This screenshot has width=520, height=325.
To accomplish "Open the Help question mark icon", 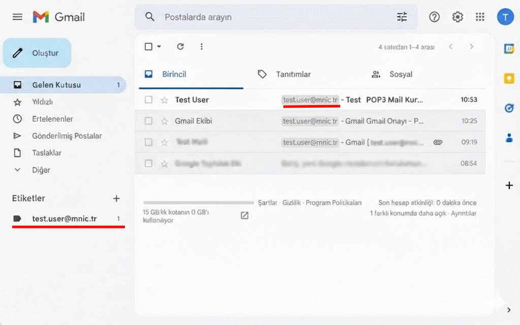I will pos(434,17).
